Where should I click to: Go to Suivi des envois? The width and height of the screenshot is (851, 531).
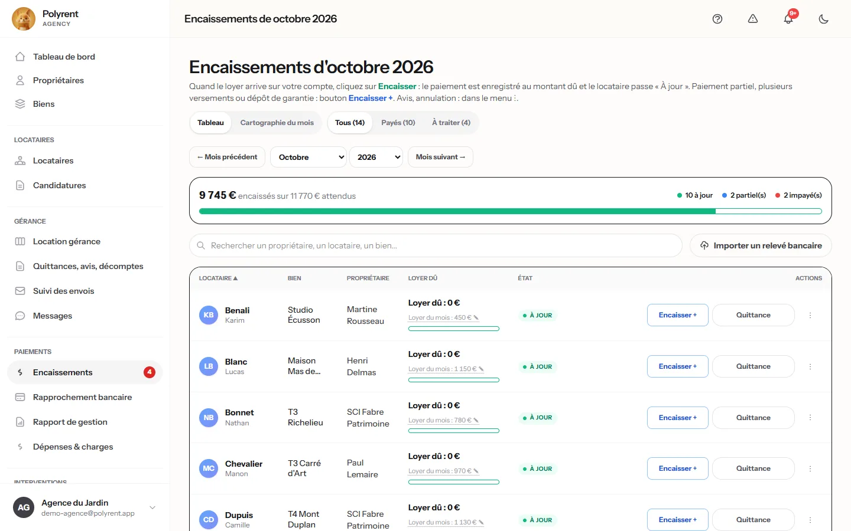pos(85,291)
